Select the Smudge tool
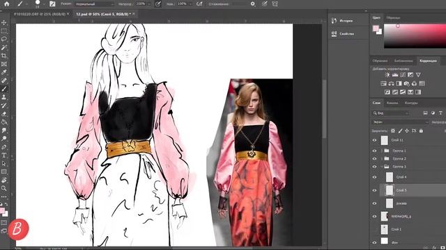The width and height of the screenshot is (446, 250). tap(4, 131)
